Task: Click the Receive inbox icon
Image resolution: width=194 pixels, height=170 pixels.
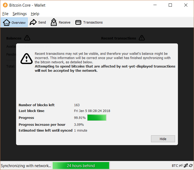Action: (54, 23)
